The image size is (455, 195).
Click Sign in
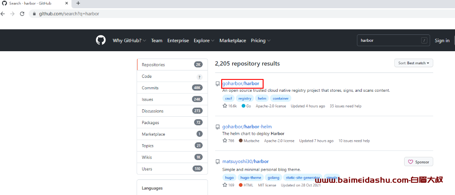coord(442,41)
